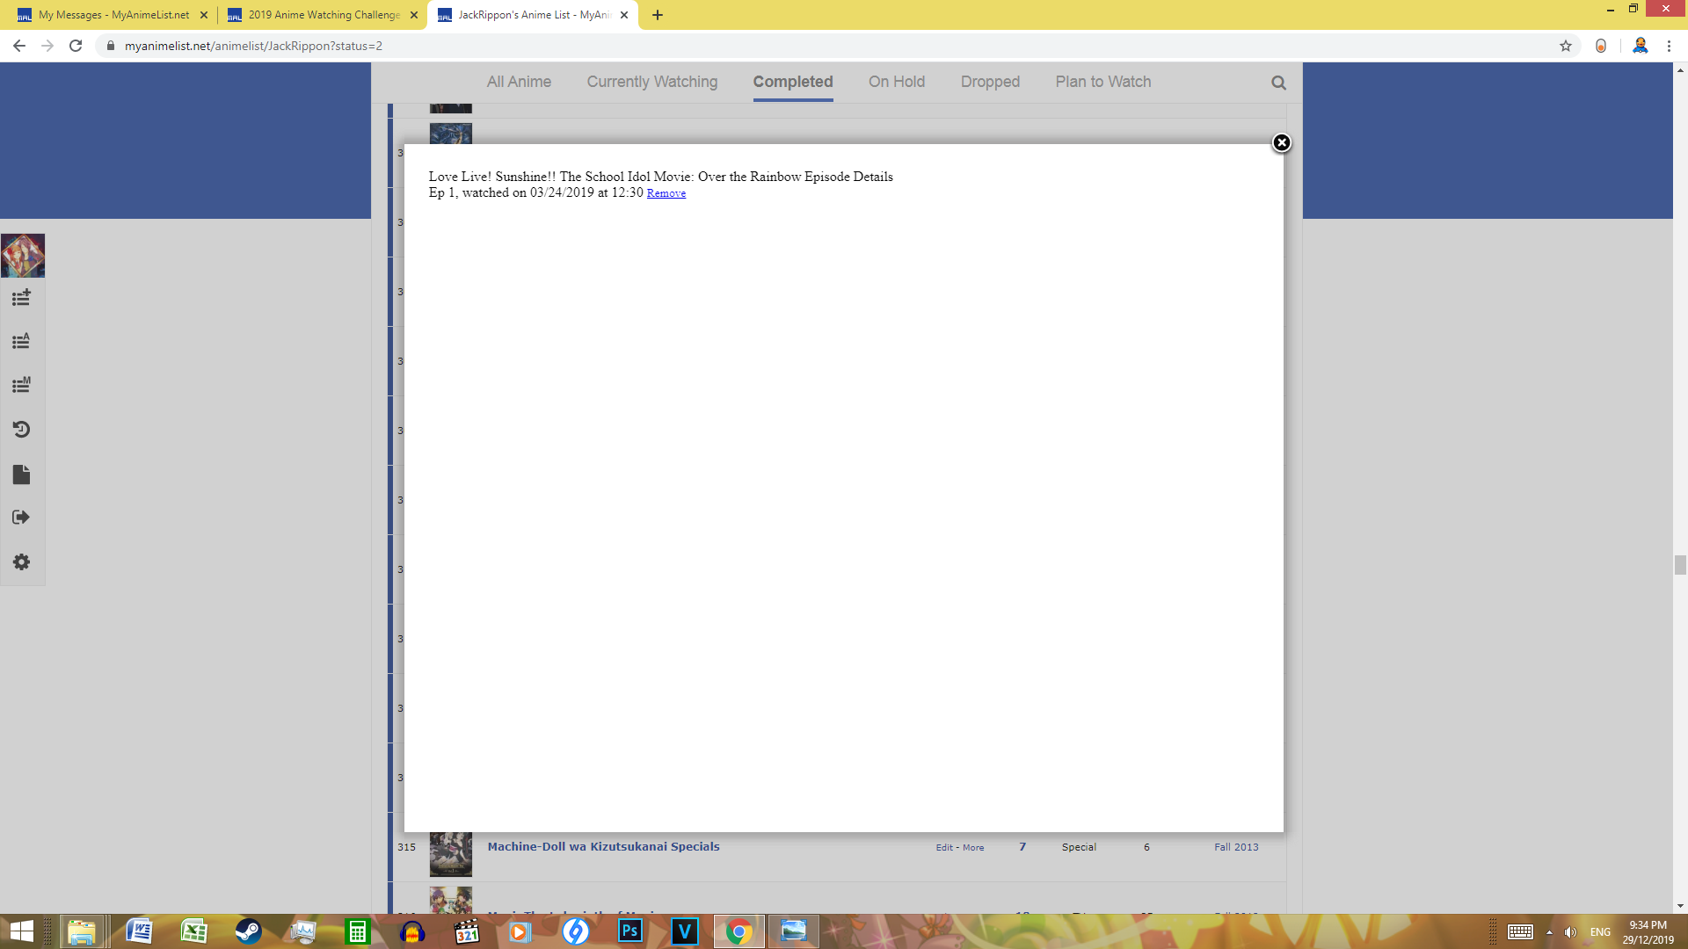This screenshot has height=949, width=1688.
Task: Click Edit for Machine-Doll Specials
Action: coord(943,848)
